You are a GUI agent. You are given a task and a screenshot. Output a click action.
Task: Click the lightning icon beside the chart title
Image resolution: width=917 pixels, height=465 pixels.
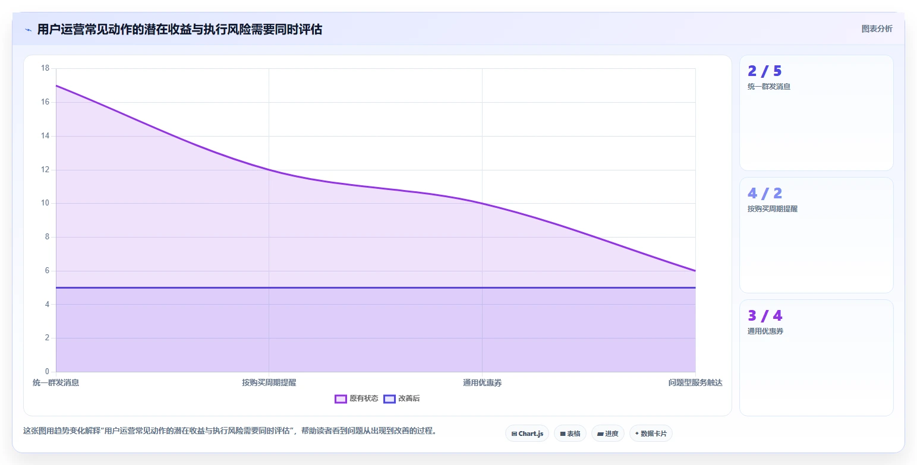pos(28,30)
